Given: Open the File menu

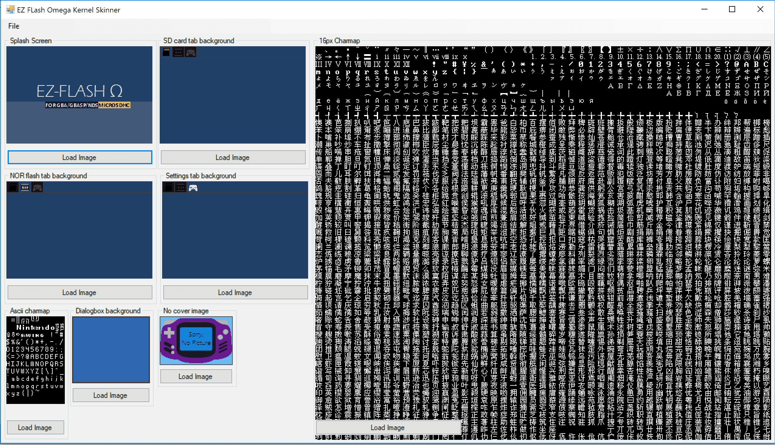Looking at the screenshot, I should 14,26.
